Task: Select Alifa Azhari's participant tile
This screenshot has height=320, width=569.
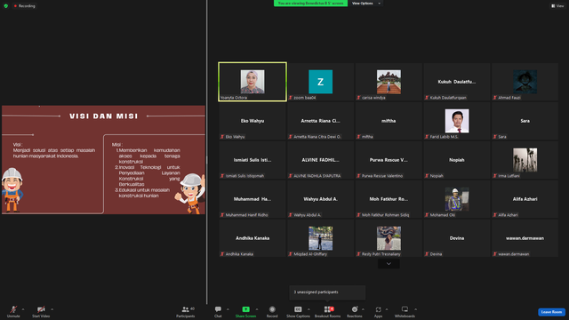Action: [525, 199]
